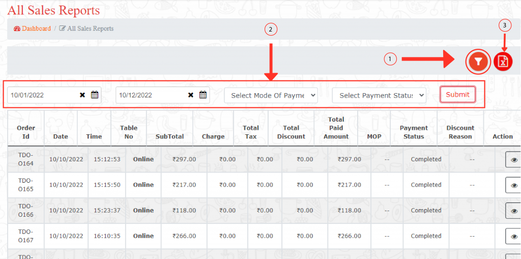Screen dimensions: 521x259
Task: View order TDO-O166 details eye icon
Action: point(514,211)
